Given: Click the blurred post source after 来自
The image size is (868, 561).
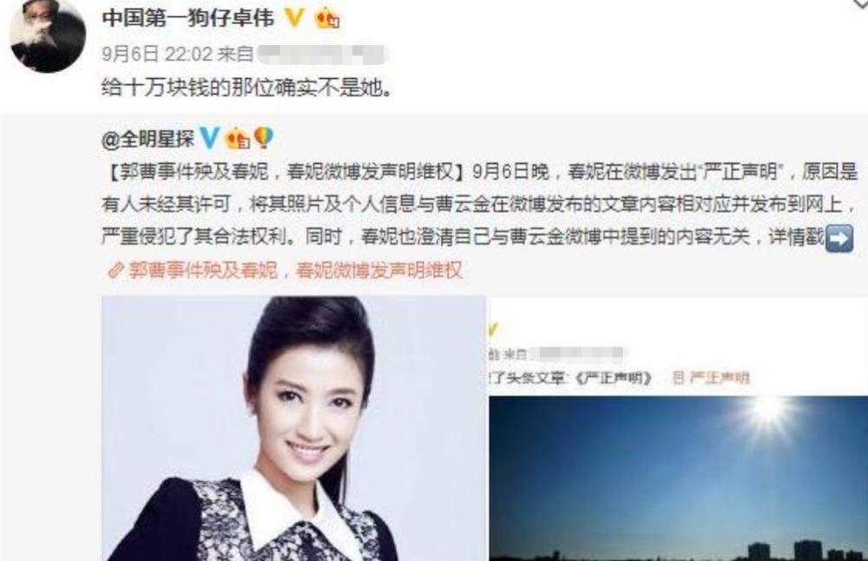Looking at the screenshot, I should [x=323, y=54].
